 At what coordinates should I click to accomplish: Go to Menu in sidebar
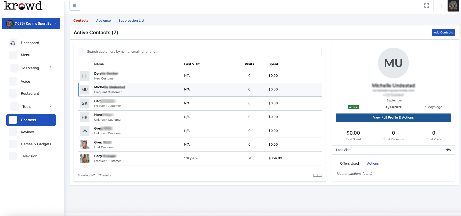(x=26, y=55)
